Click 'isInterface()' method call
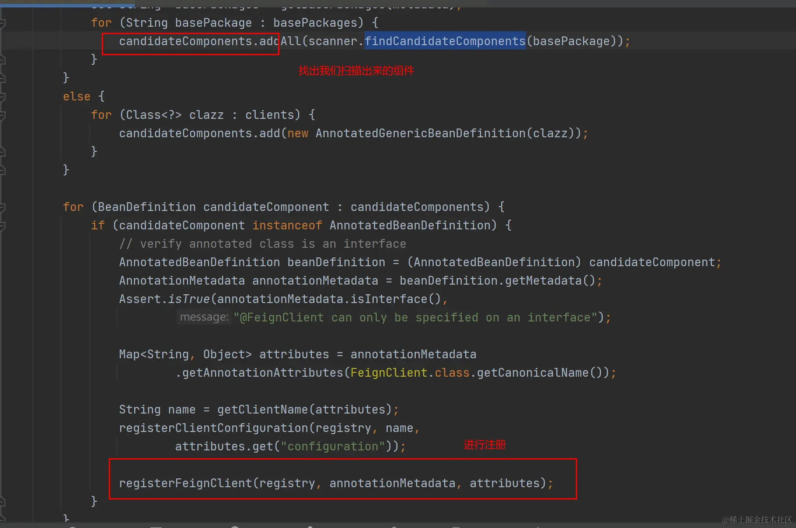Viewport: 796px width, 528px height. 396,299
